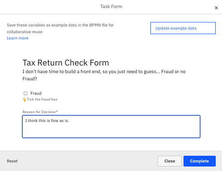Click the Save these variables description text
The height and width of the screenshot is (171, 222).
click(60, 28)
